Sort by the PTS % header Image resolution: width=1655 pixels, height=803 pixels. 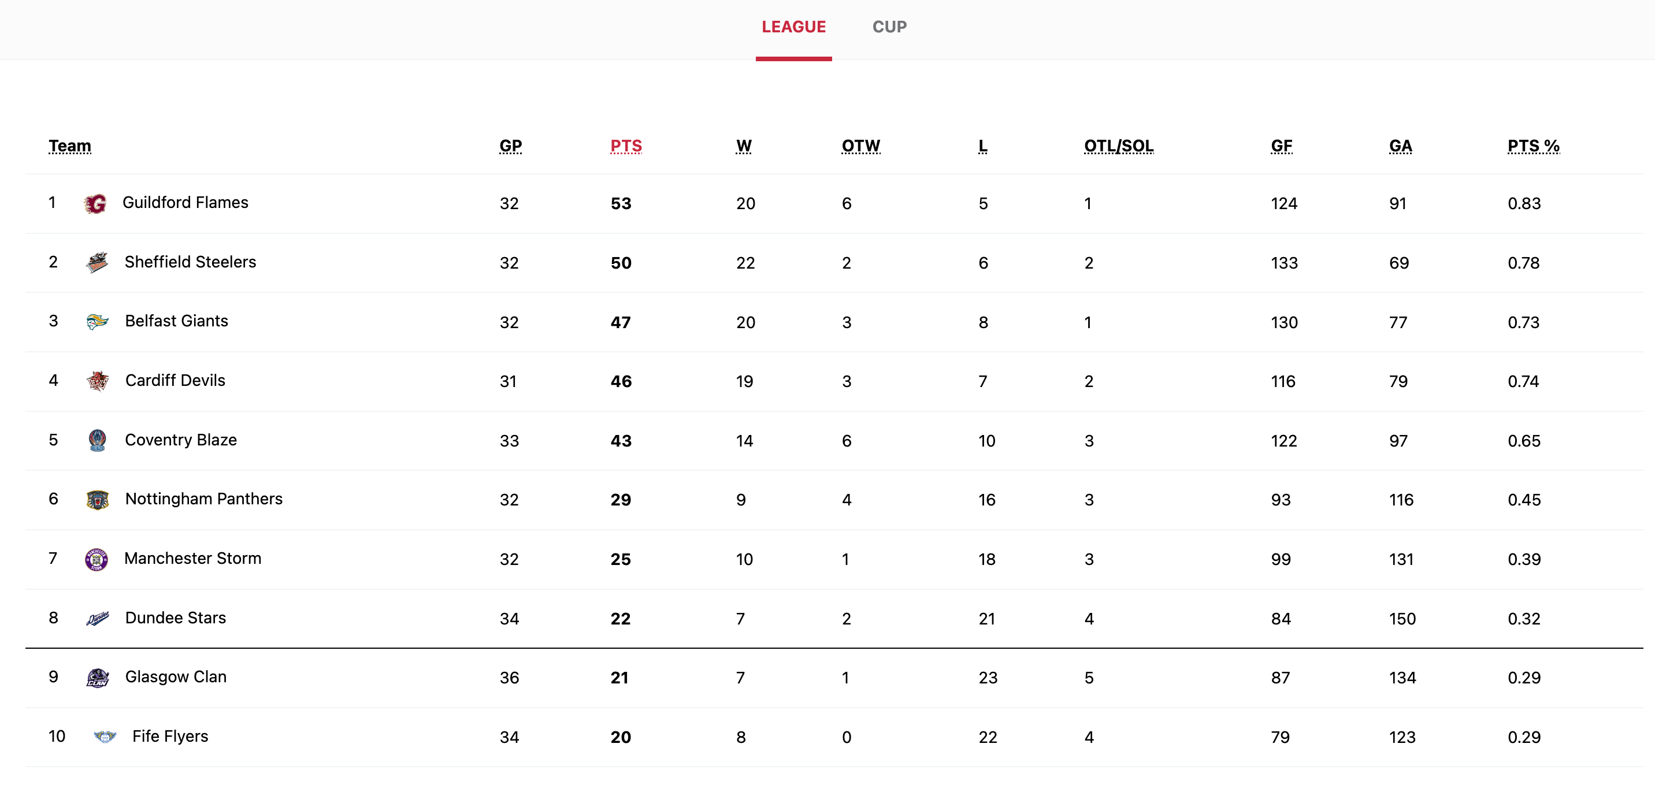[1533, 147]
